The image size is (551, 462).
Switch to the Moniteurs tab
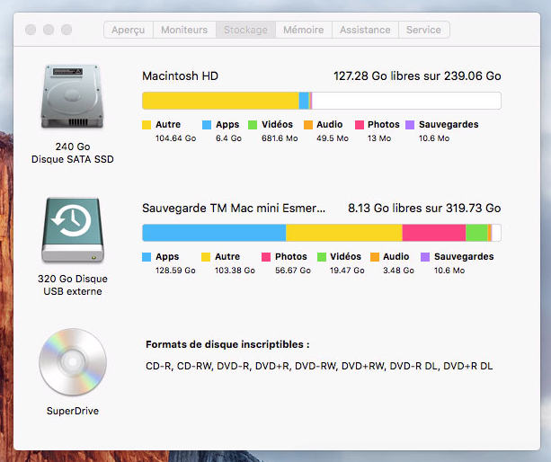[184, 30]
